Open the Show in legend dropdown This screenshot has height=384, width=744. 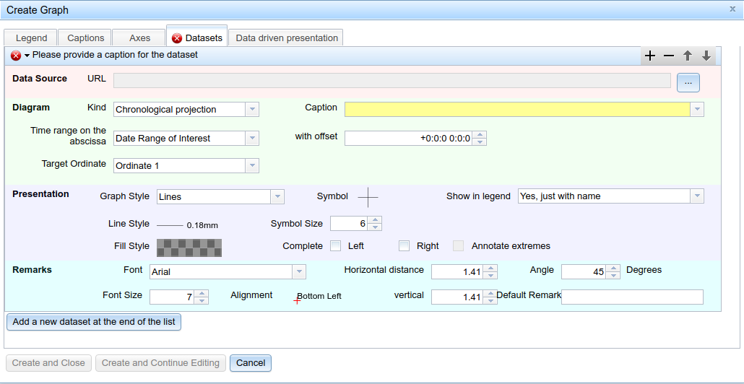[x=697, y=196]
